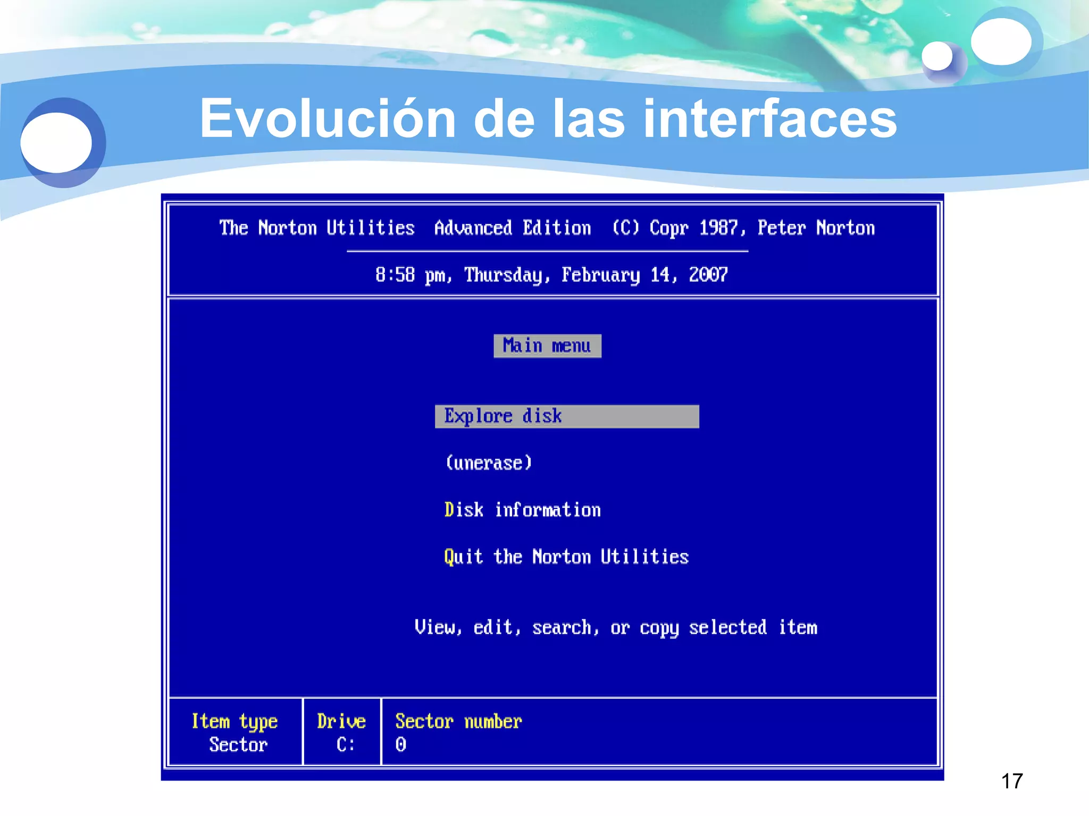The width and height of the screenshot is (1089, 816).
Task: Click the date line showing February 14, 2007
Action: (551, 275)
